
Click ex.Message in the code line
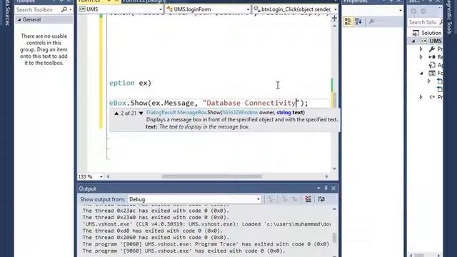click(x=173, y=103)
